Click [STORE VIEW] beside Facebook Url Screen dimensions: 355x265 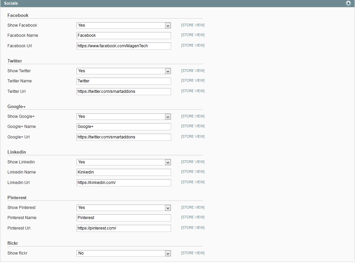tap(193, 45)
